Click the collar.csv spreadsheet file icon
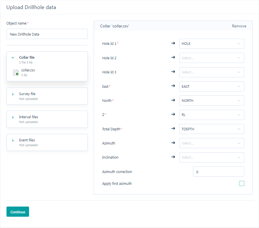This screenshot has width=259, height=228. coord(16,73)
